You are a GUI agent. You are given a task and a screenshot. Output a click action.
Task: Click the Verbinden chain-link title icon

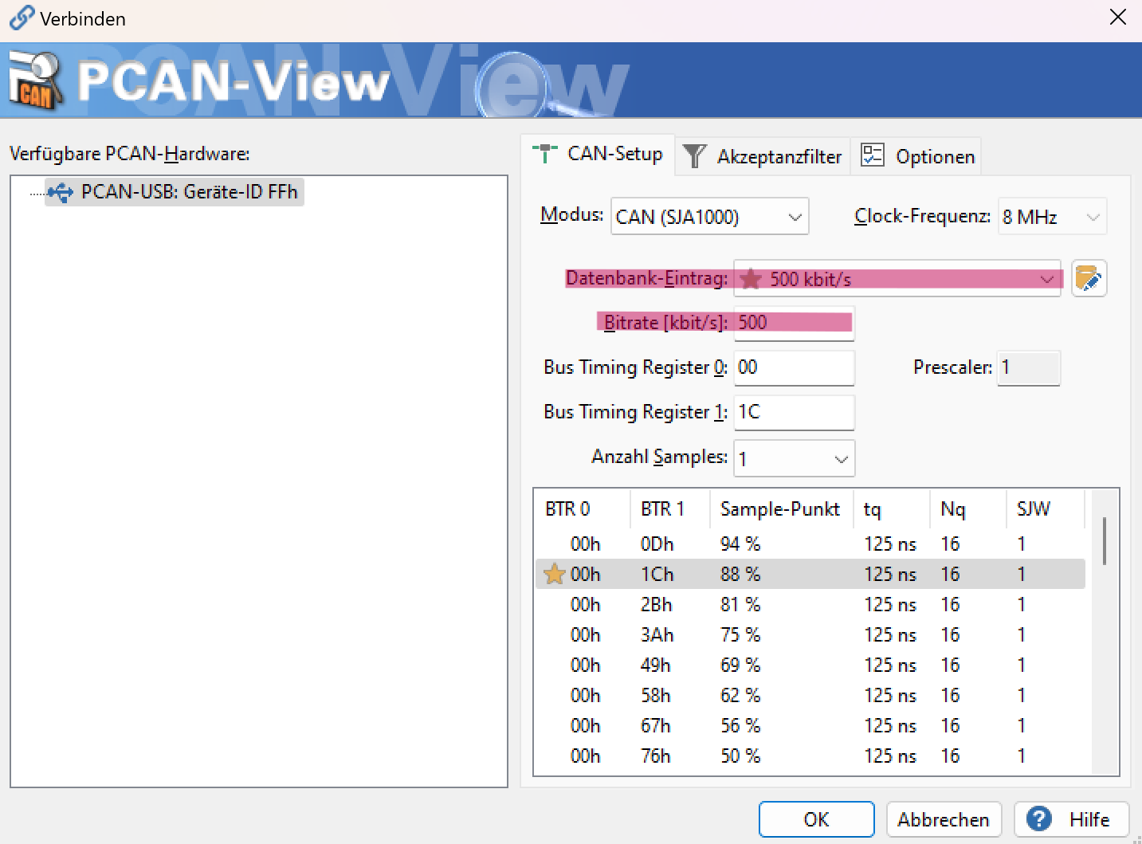coord(22,18)
